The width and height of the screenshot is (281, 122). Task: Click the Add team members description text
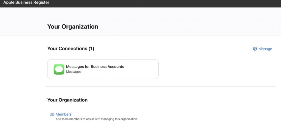coord(97,119)
